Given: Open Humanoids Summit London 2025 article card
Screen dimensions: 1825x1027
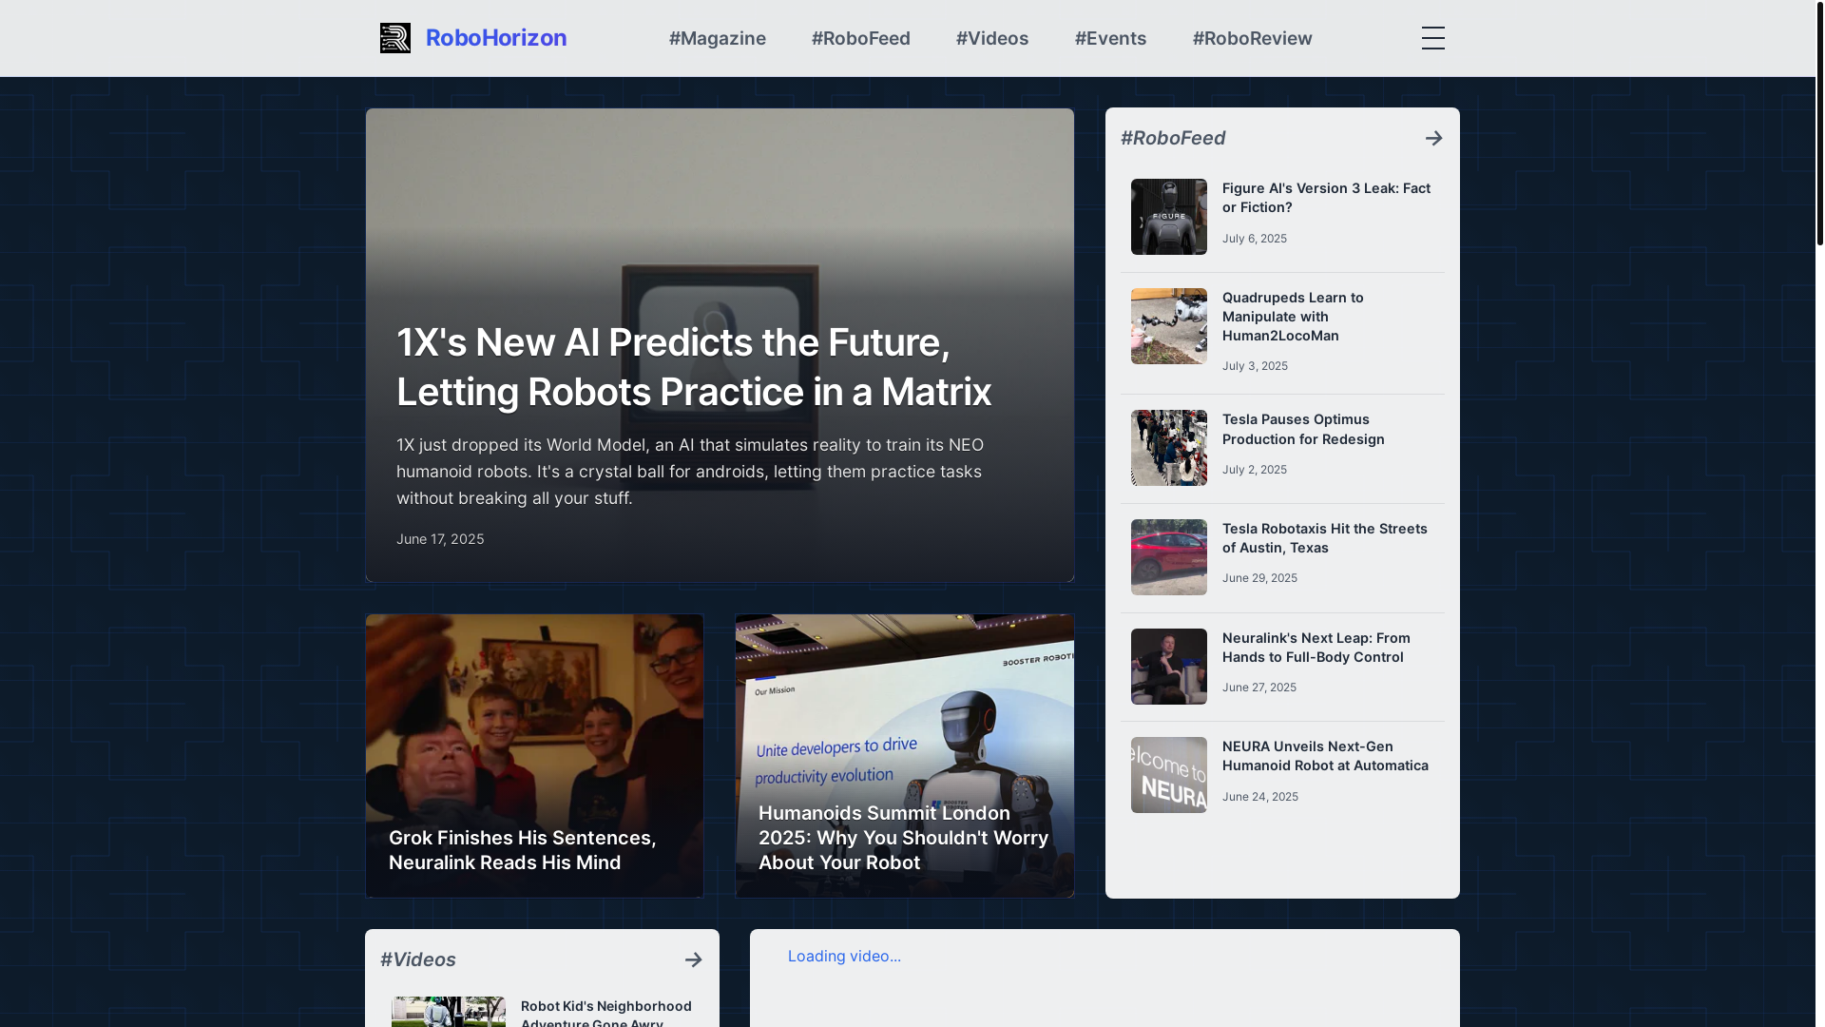Looking at the screenshot, I should [905, 756].
